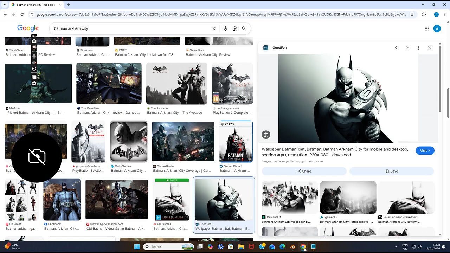Viewport: 450px width, 253px height.
Task: Open the preview panel's three-dot options menu
Action: click(x=418, y=48)
